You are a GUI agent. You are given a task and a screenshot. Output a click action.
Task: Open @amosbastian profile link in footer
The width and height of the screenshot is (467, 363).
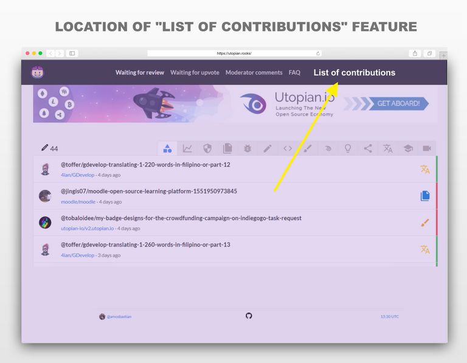pyautogui.click(x=119, y=317)
